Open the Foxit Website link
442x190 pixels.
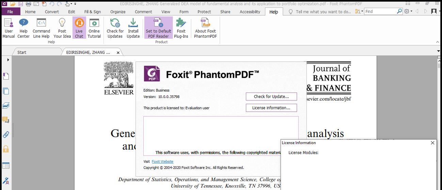162,161
